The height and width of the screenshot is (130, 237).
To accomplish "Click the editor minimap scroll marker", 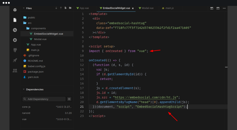I will coord(226,67).
